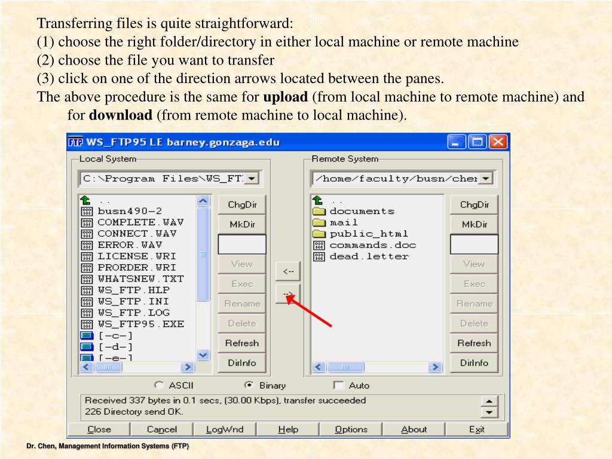This screenshot has height=459, width=612.
Task: Click the remote pane parent directory up-arrow icon
Action: click(318, 201)
